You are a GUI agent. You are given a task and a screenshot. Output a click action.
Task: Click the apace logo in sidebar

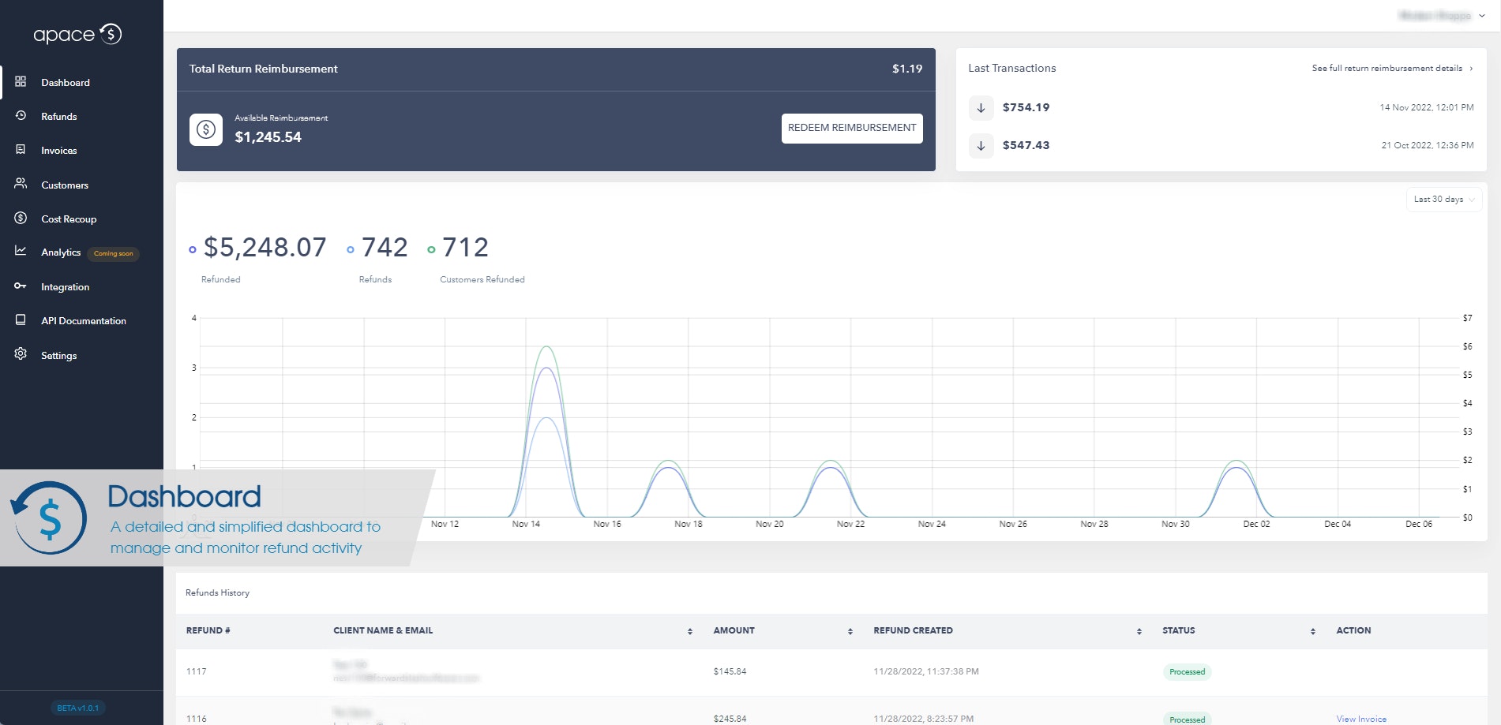point(77,34)
